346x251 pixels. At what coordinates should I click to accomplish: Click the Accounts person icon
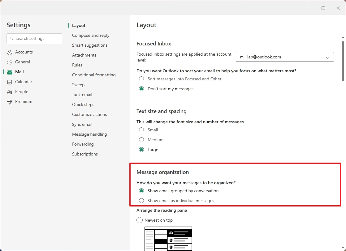pyautogui.click(x=10, y=53)
